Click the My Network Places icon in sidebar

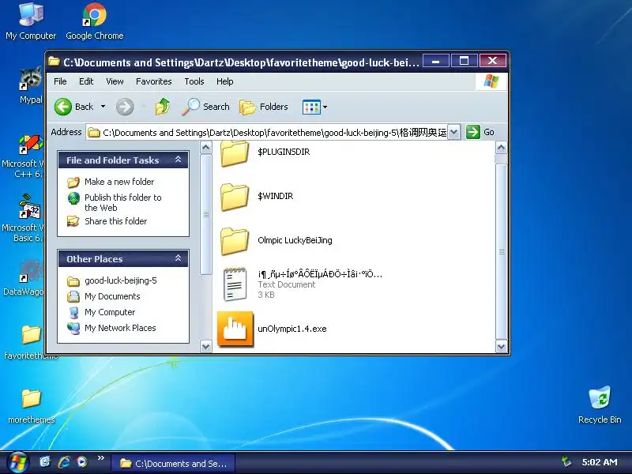coord(73,328)
